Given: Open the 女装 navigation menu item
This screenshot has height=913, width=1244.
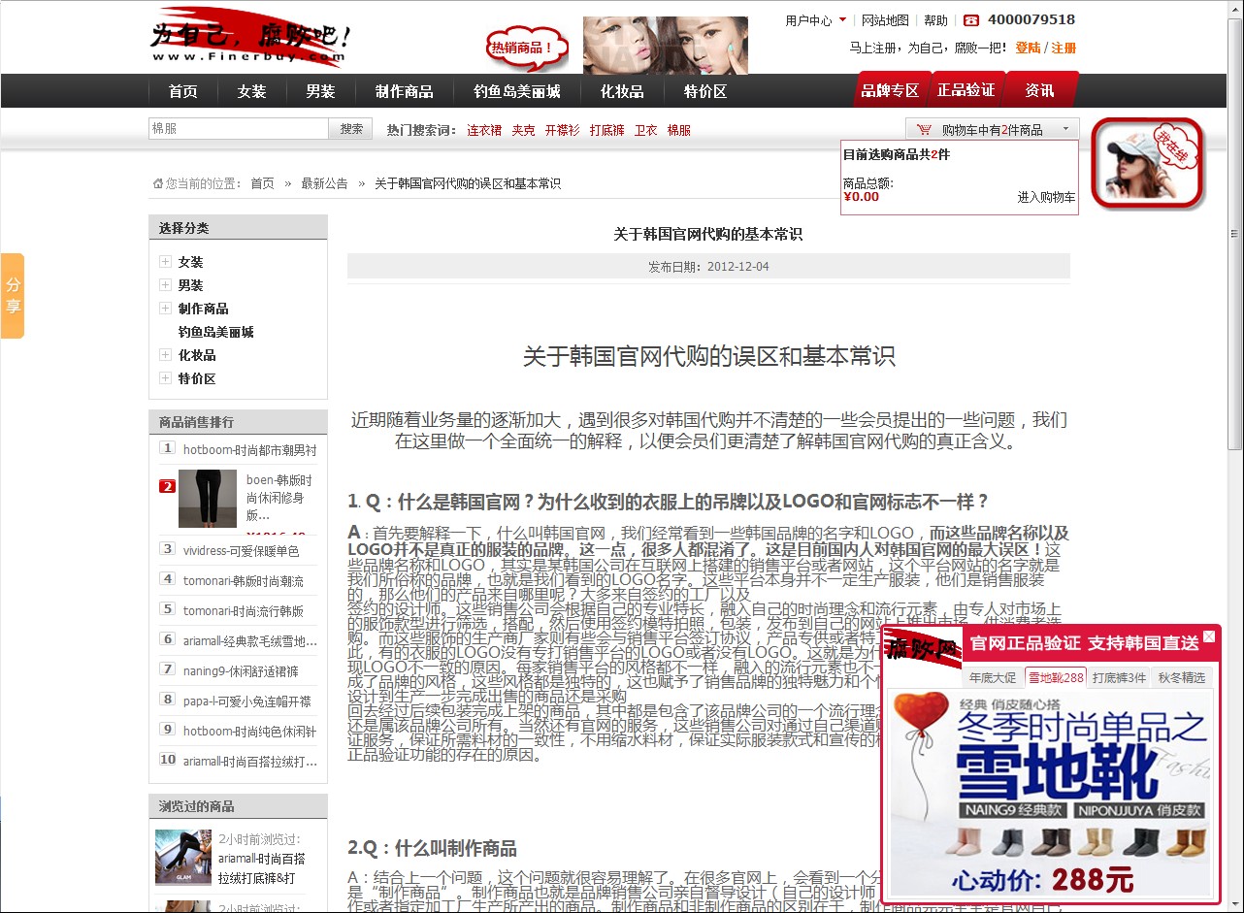Looking at the screenshot, I should 251,91.
